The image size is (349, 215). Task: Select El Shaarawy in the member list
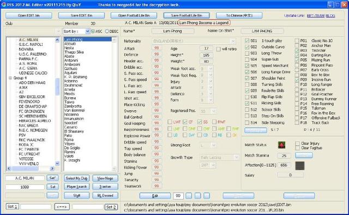coord(74,131)
